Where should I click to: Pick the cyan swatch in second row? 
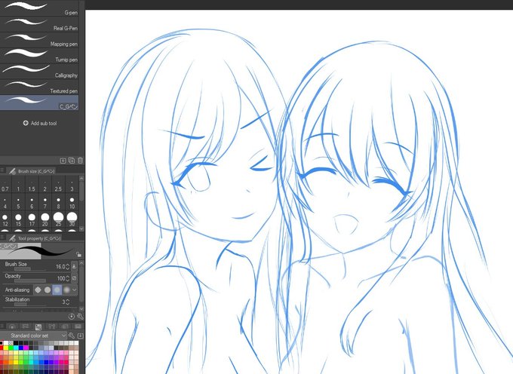[16, 348]
